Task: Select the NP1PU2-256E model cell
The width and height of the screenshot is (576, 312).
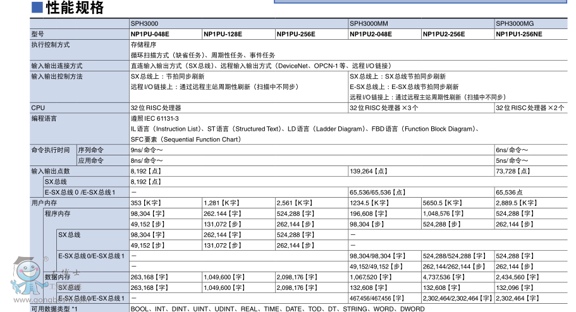Action: click(444, 34)
